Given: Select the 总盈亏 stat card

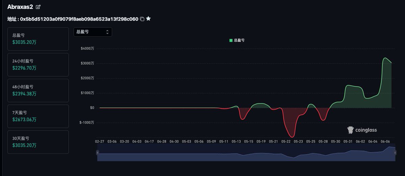Looking at the screenshot, I should pyautogui.click(x=38, y=39).
